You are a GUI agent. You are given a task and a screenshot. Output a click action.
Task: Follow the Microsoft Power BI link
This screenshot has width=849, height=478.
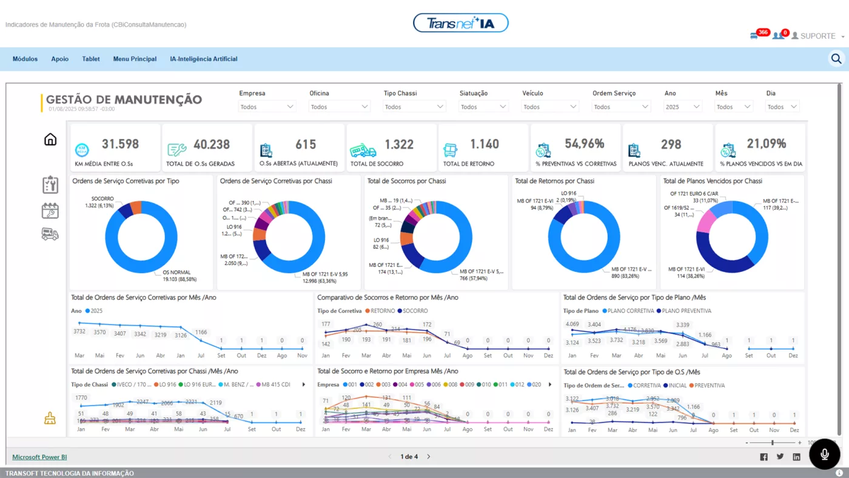(x=39, y=457)
